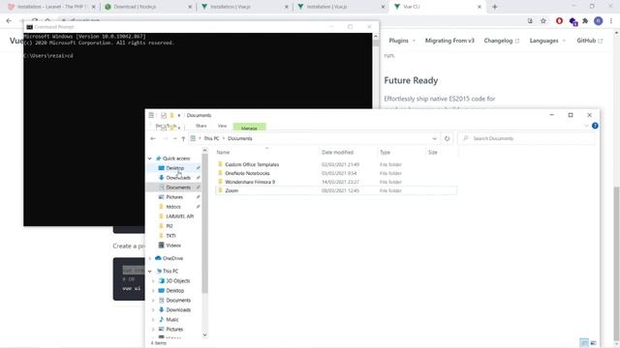Refresh the Documents folder view
This screenshot has height=348, width=620.
447,139
